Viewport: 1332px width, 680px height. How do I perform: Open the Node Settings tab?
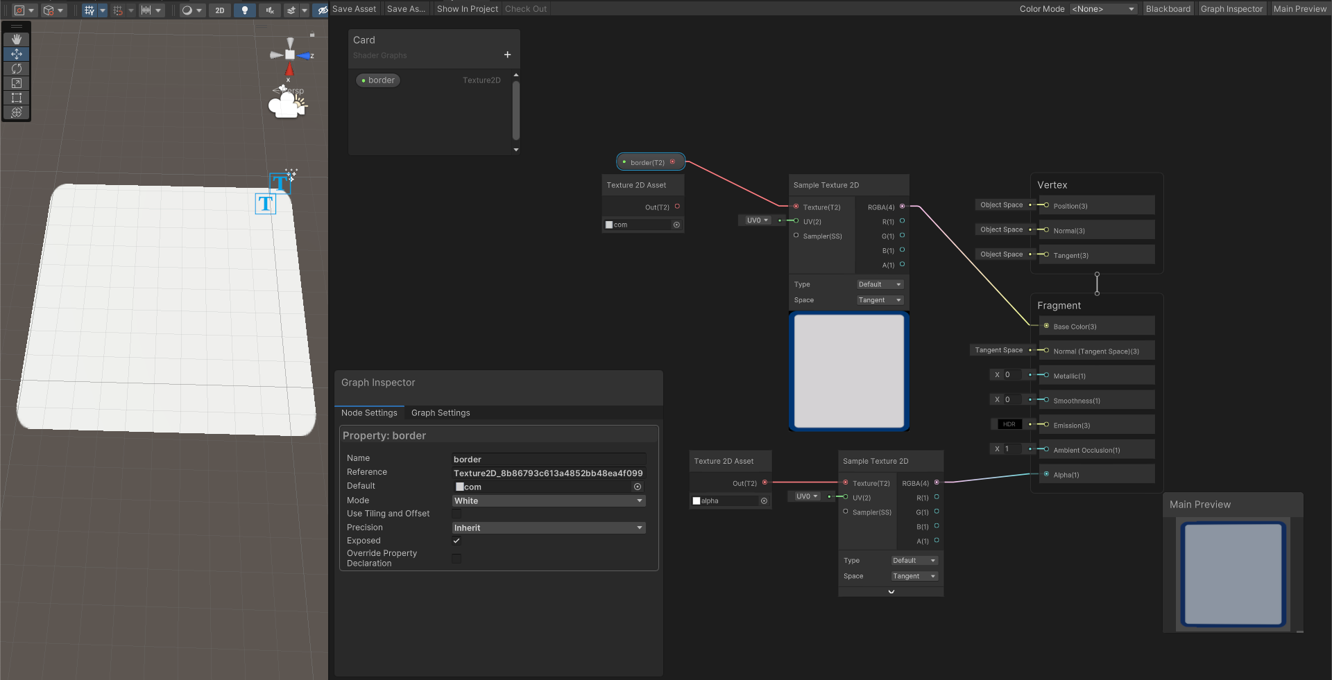(x=369, y=412)
